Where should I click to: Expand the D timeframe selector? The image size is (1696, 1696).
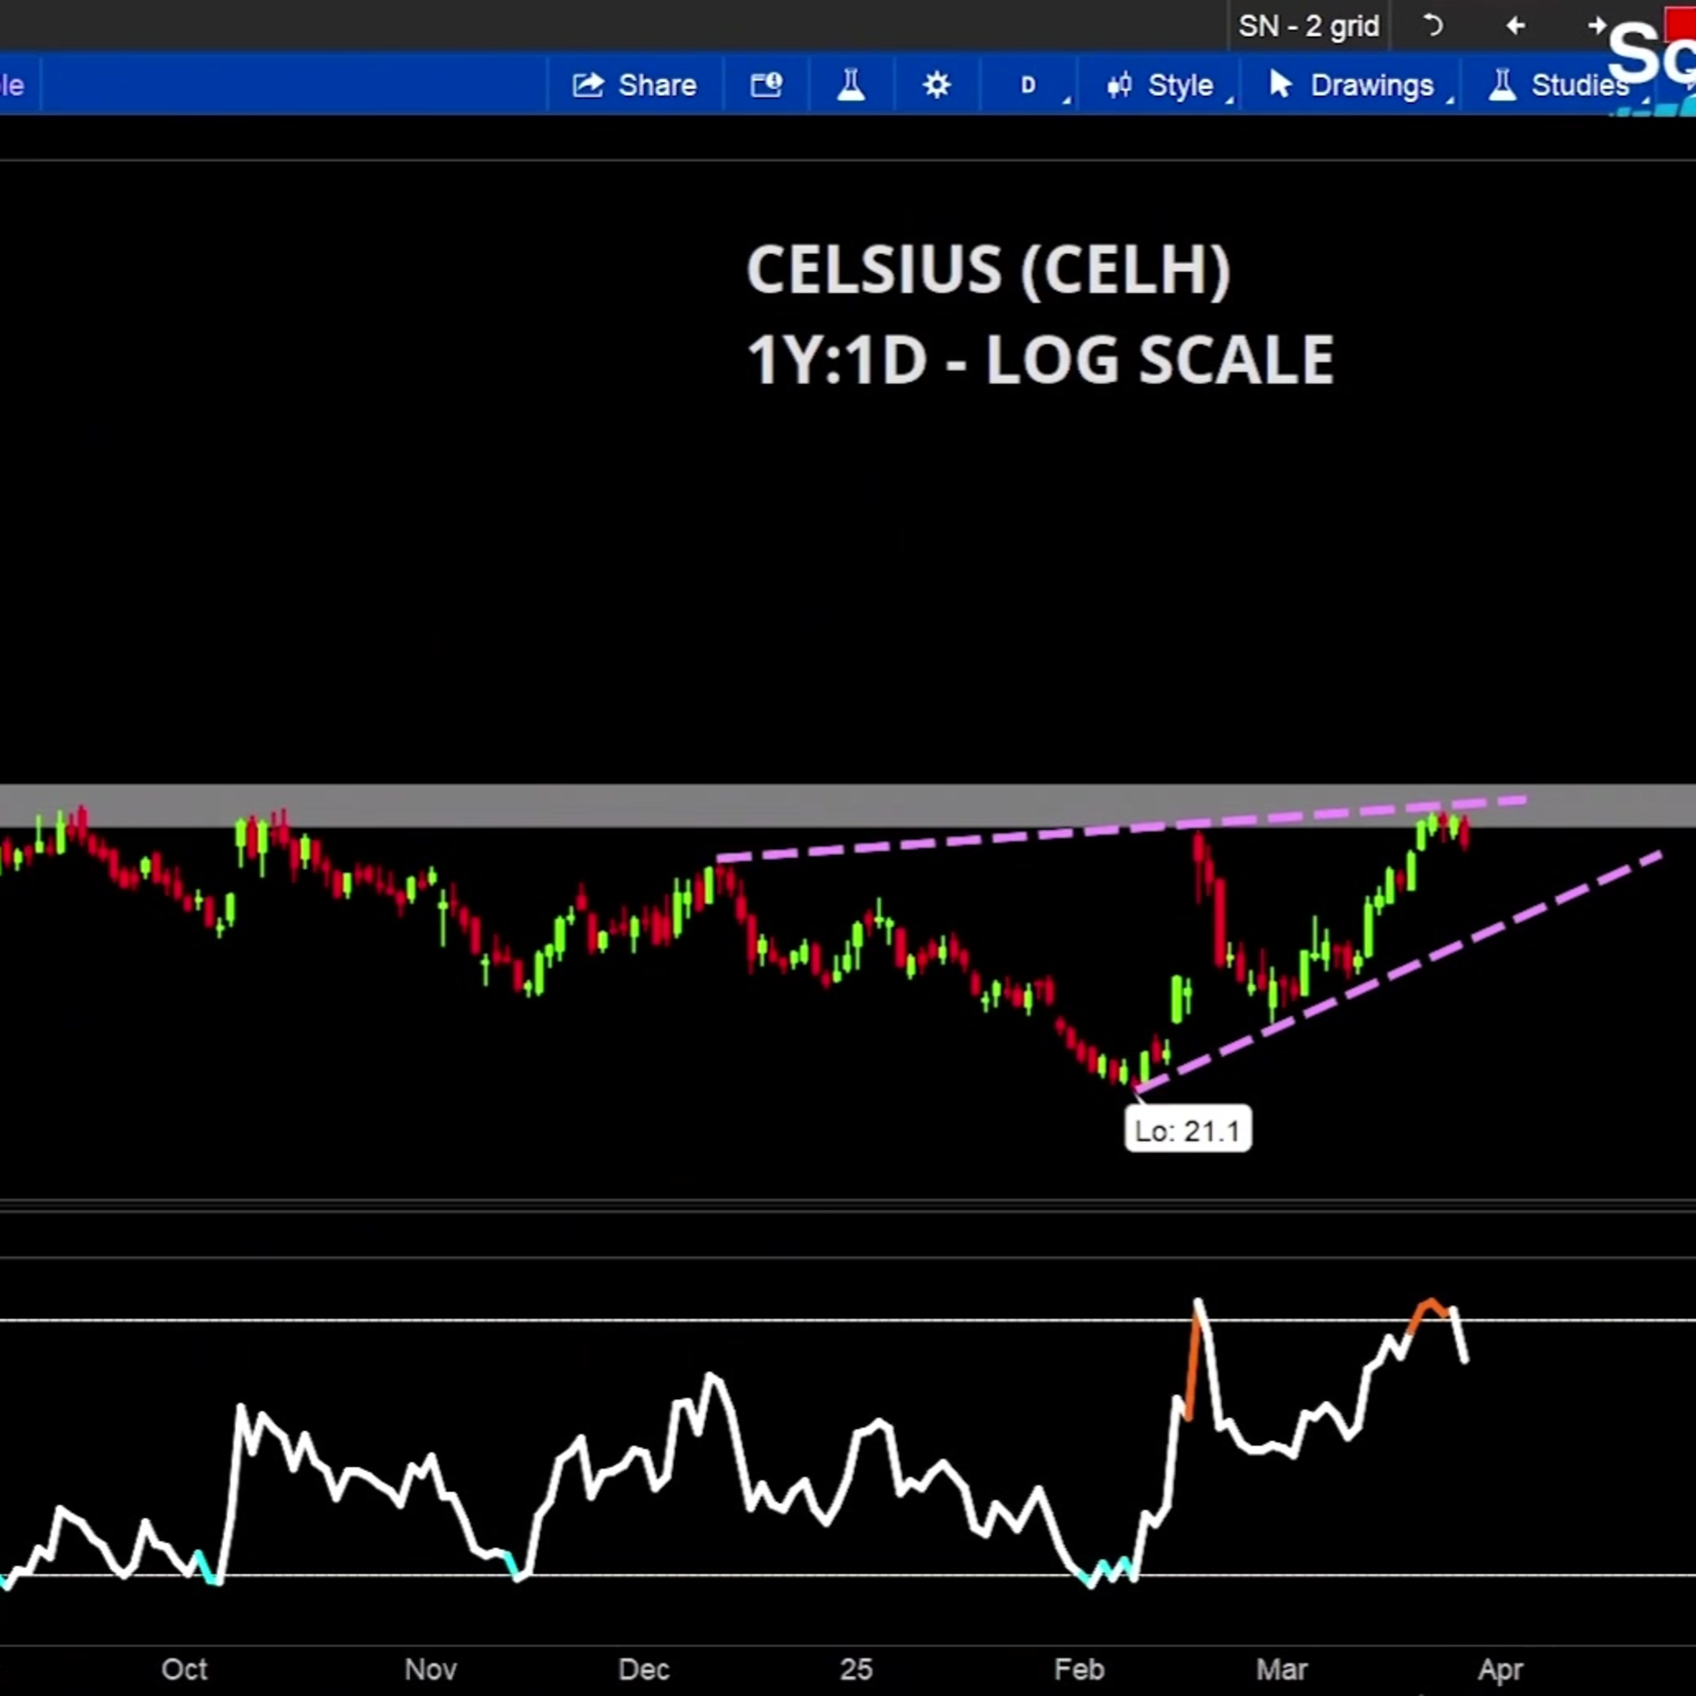[x=1029, y=85]
